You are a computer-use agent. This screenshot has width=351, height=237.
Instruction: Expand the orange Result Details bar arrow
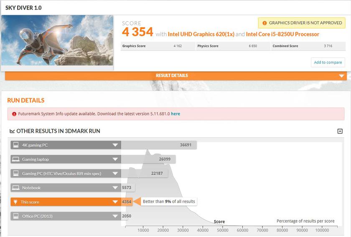[x=341, y=76]
